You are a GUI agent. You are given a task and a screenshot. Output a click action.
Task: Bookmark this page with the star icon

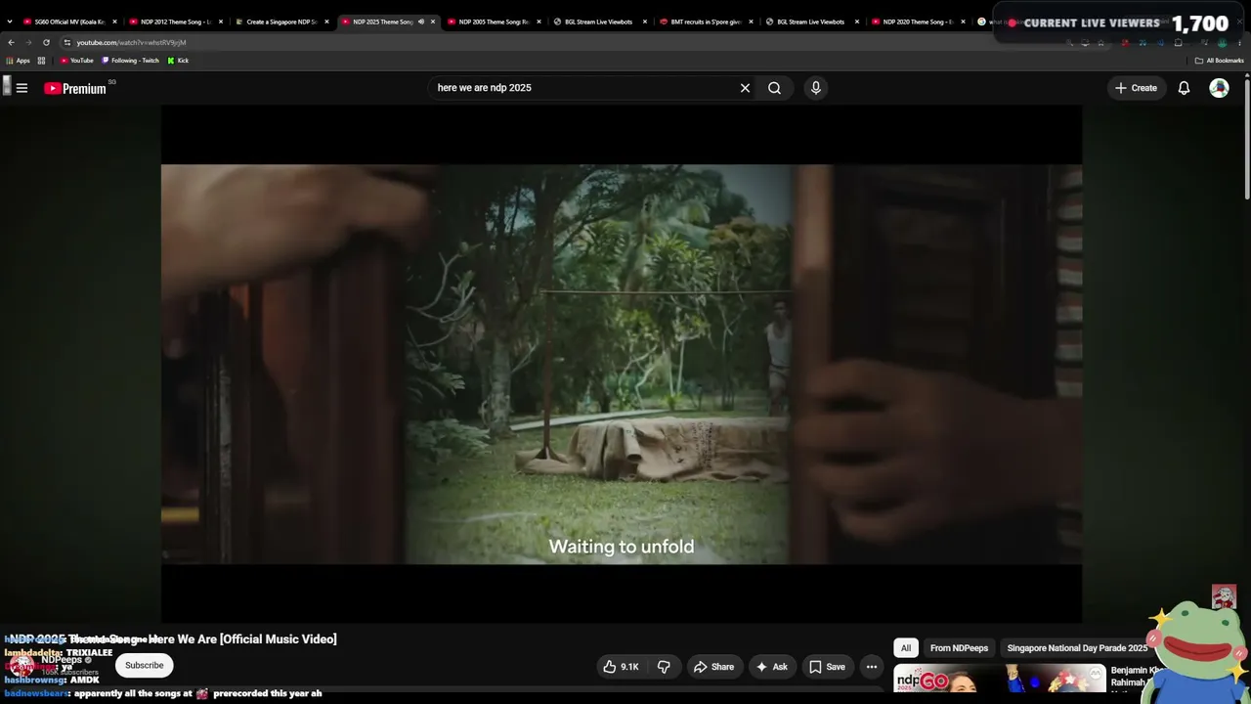pos(1101,42)
